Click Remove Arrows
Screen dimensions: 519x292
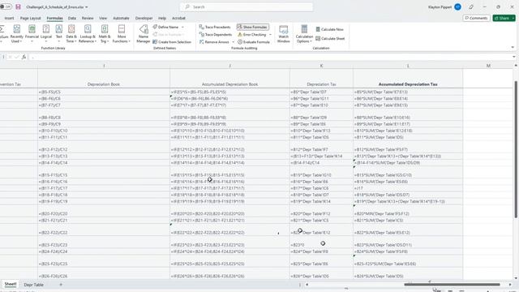pyautogui.click(x=214, y=42)
